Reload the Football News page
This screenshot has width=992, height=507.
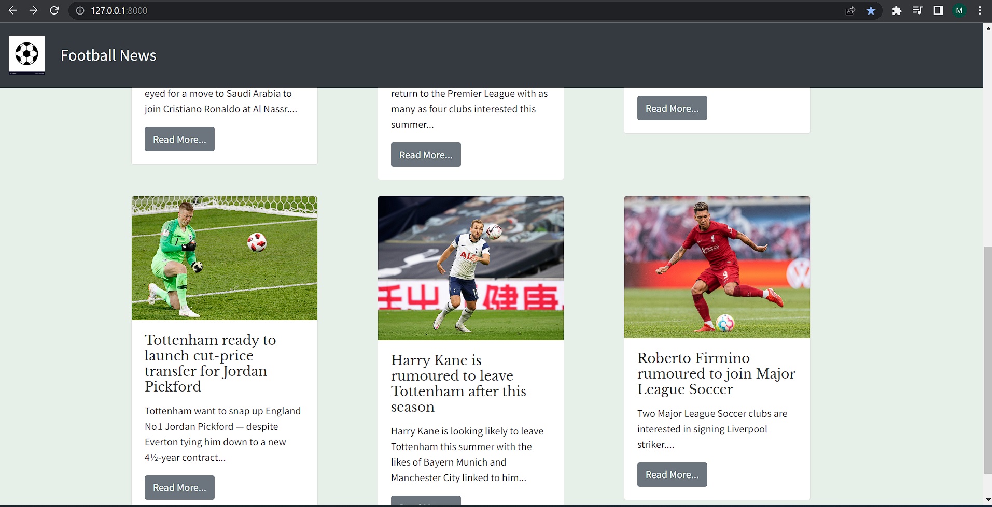54,10
